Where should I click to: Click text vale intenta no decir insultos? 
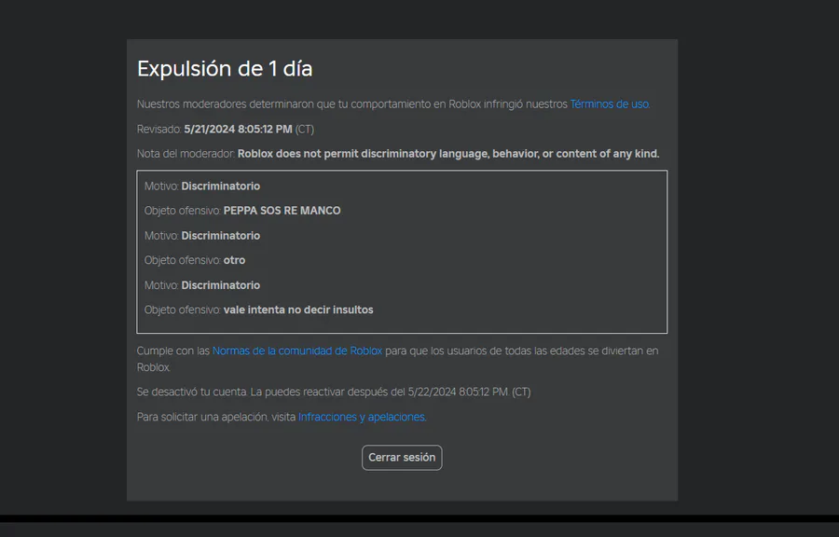coord(298,310)
